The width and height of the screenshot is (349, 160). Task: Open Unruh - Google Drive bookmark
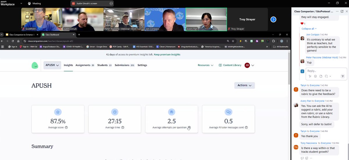coord(97,46)
